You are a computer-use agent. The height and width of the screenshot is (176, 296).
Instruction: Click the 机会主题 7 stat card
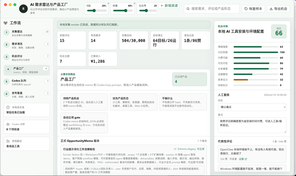click(x=71, y=59)
